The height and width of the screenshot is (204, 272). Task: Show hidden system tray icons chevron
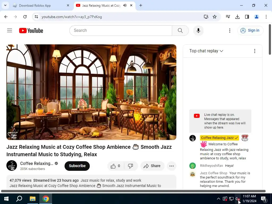[219, 199]
